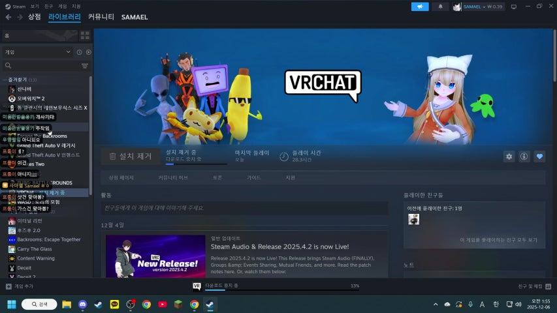Open the 커뮤니티 community tab
Screen dimensions: 557x313
click(x=101, y=16)
